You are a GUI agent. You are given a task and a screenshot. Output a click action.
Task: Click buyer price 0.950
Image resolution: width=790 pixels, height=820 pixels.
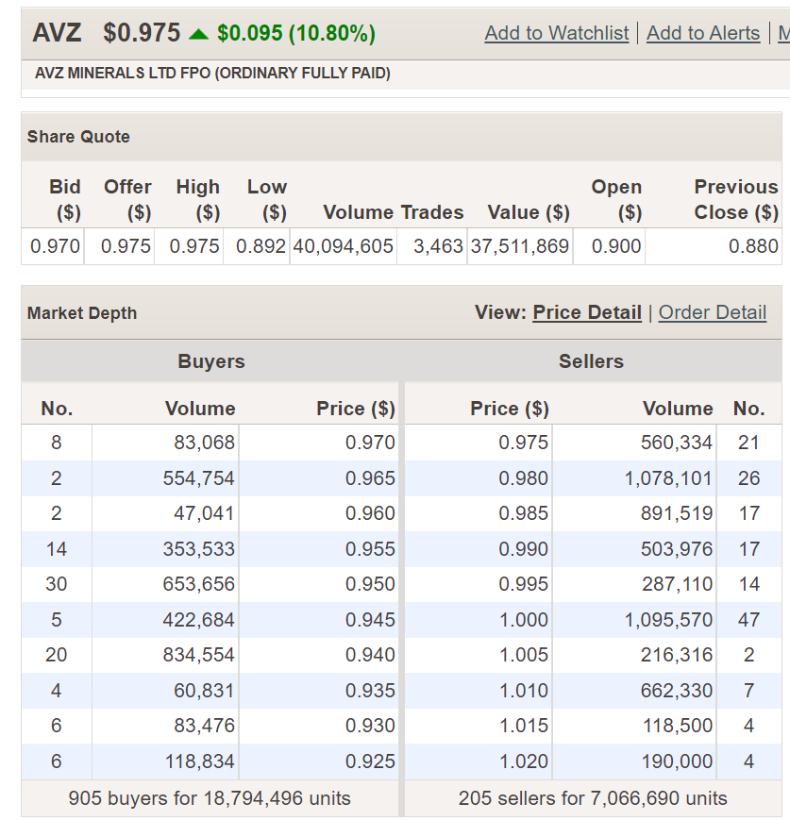point(370,584)
